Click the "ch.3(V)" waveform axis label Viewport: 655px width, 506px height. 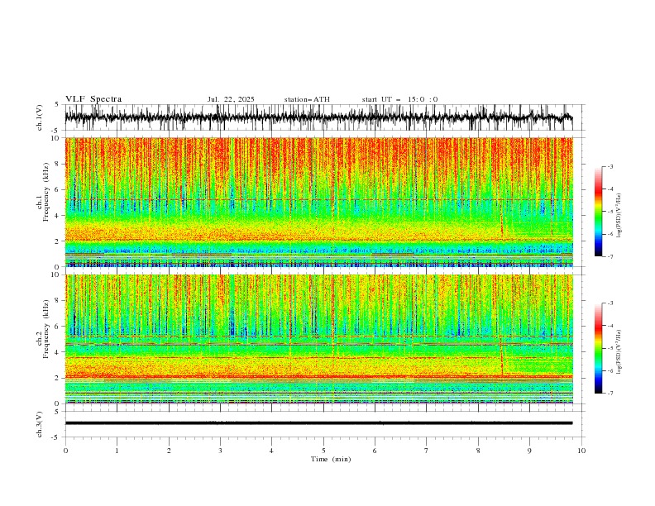pos(40,424)
